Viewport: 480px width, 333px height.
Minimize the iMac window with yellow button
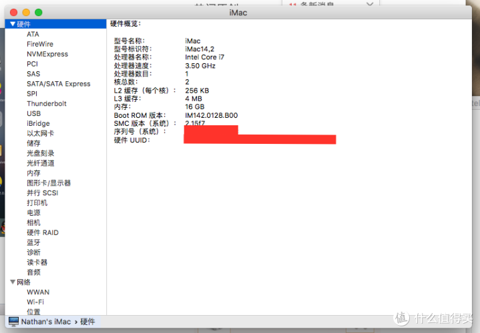point(26,12)
